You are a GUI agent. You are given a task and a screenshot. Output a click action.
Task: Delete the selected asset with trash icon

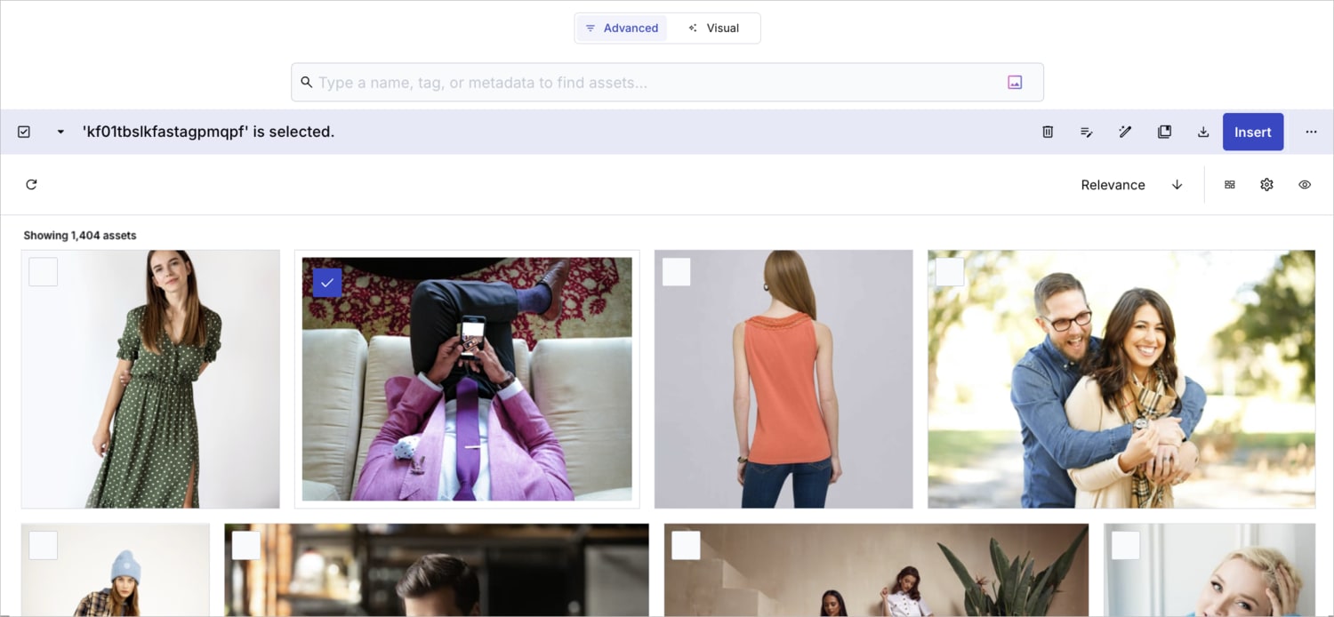[1048, 132]
